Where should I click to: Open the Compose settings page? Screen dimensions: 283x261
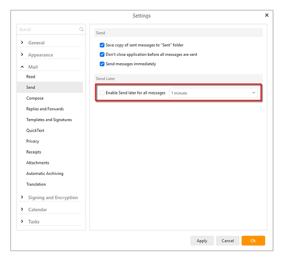coord(35,98)
